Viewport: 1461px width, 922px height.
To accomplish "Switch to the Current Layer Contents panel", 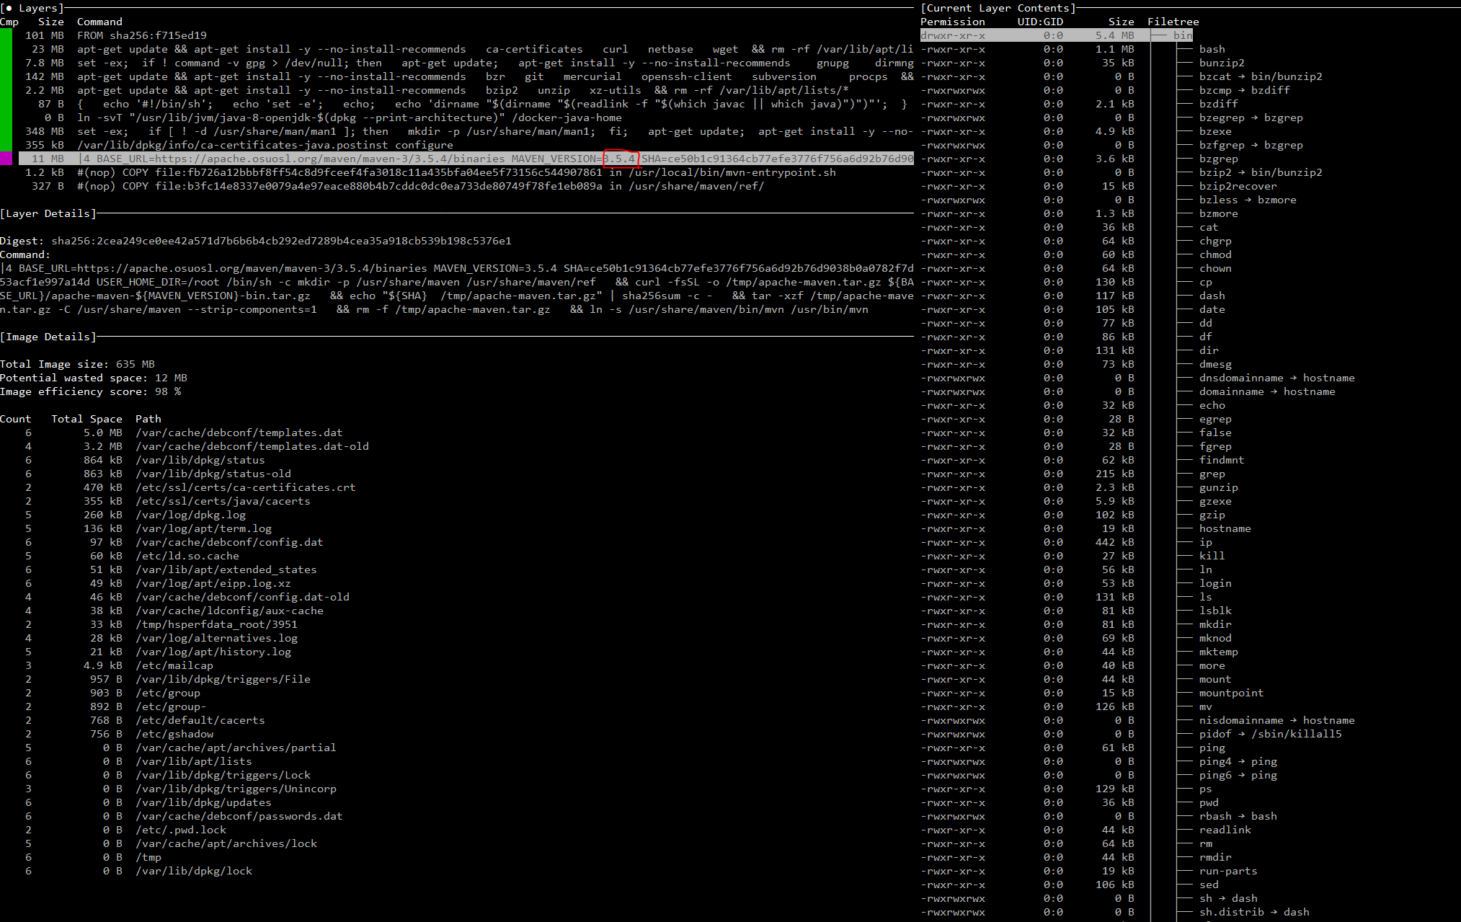I will coord(995,8).
